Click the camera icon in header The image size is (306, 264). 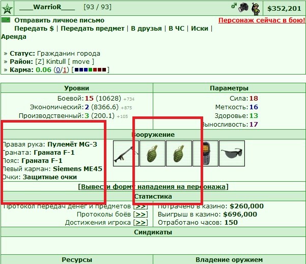(x=243, y=8)
